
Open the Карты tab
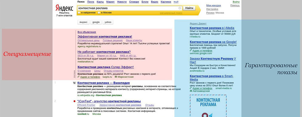(x=100, y=2)
